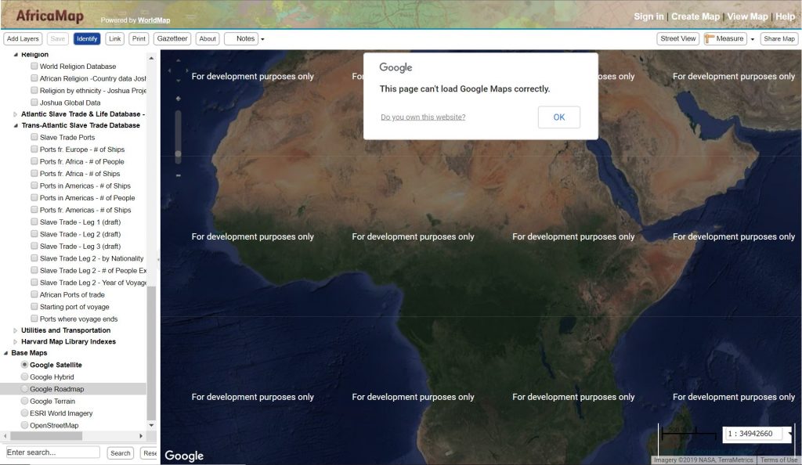Check Ports where voyage ends layer
The image size is (802, 465).
coord(34,319)
